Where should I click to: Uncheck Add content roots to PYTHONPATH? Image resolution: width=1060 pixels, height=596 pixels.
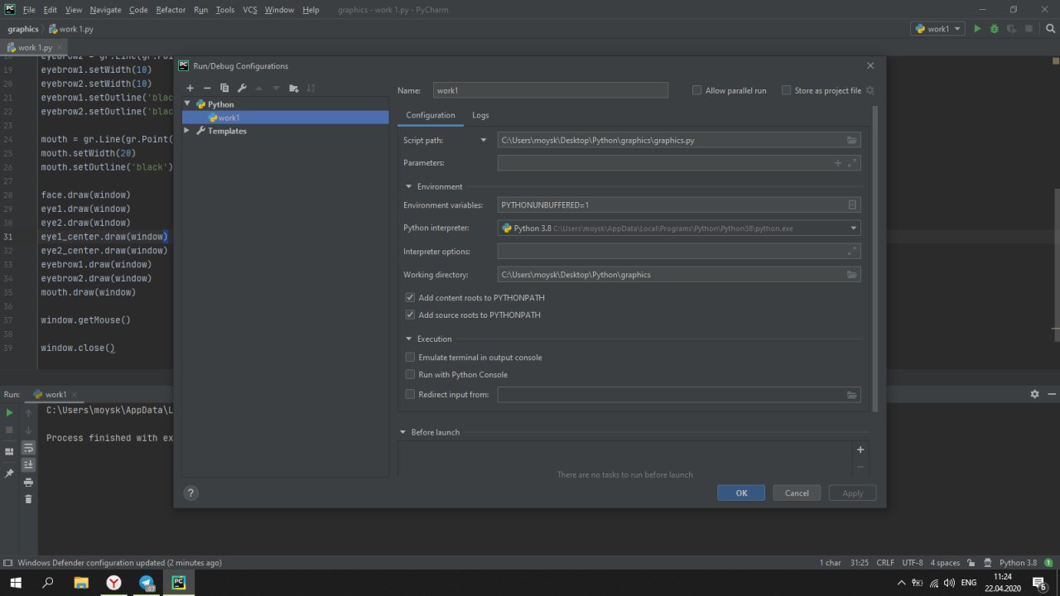[x=410, y=297]
